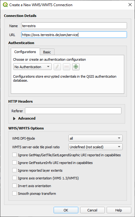The height and width of the screenshot is (217, 135).
Task: Close the WMS/WMTS connection dialog
Action: pyautogui.click(x=130, y=5)
